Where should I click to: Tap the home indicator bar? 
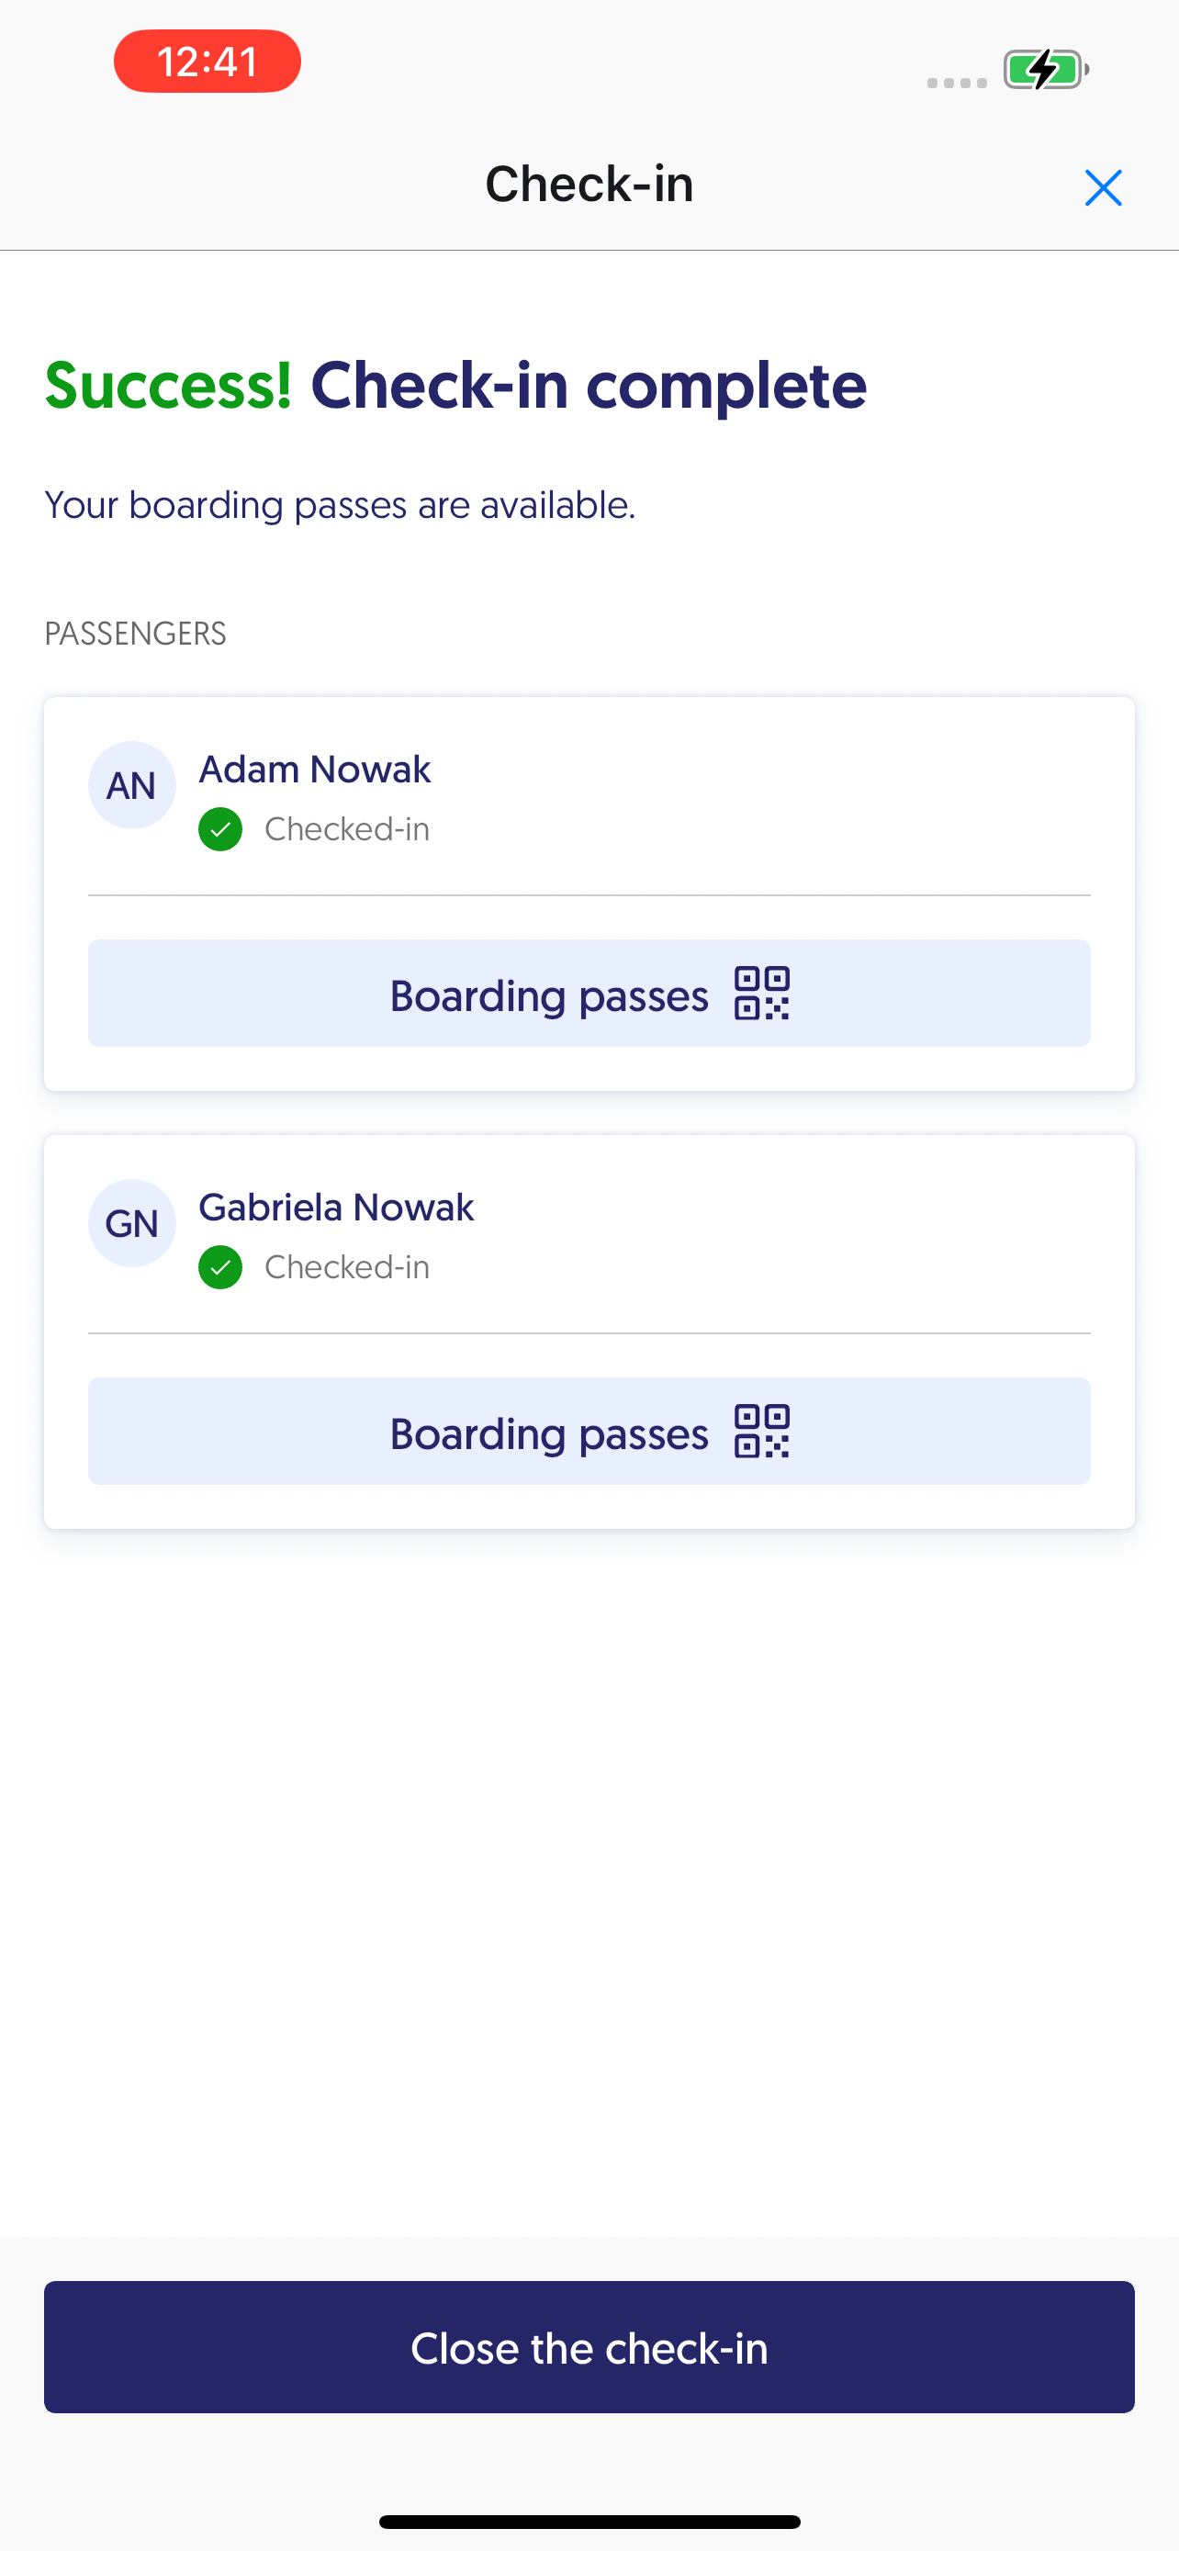click(589, 2522)
